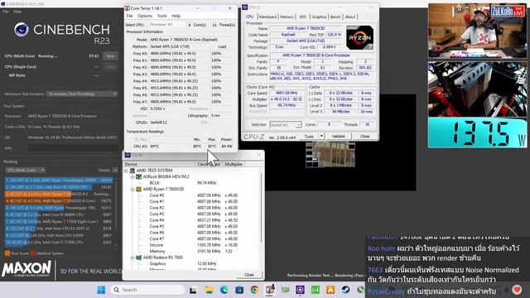The width and height of the screenshot is (530, 298).
Task: Open Core Temp File menu
Action: pos(129,16)
